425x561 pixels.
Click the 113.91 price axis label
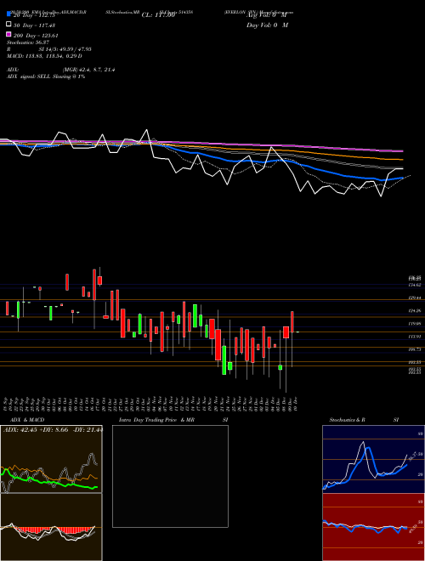[x=416, y=337]
